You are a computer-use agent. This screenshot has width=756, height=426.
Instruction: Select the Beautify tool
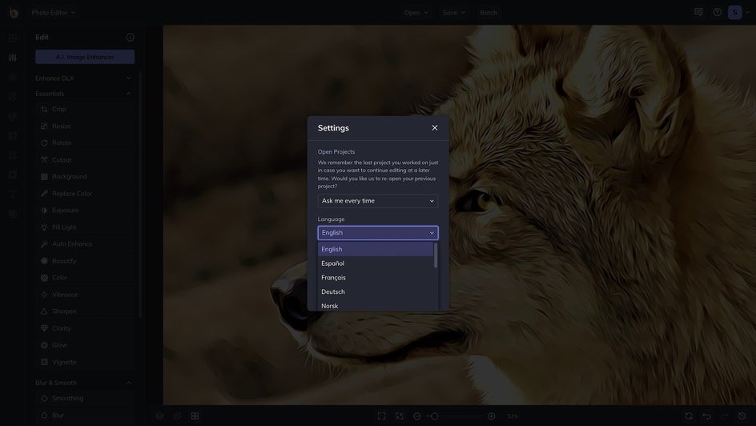point(85,261)
